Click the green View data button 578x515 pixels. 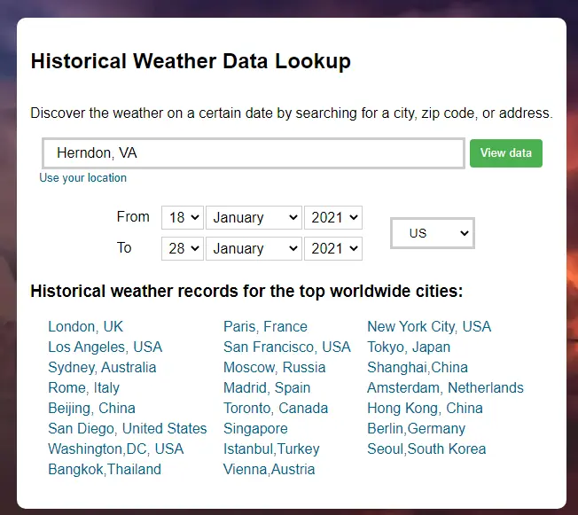(505, 153)
